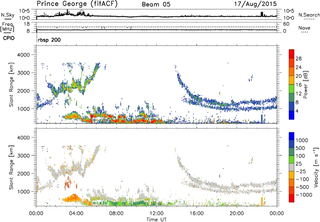Click the "500" Velocity colorbar value
The height and width of the screenshot is (222, 320).
(x=300, y=148)
